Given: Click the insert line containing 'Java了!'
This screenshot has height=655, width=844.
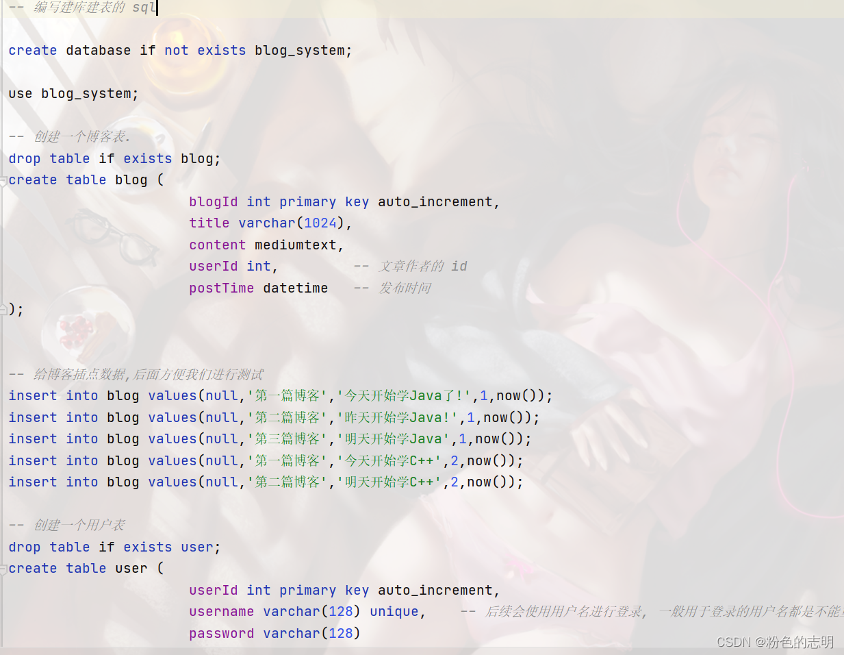Looking at the screenshot, I should coord(281,396).
